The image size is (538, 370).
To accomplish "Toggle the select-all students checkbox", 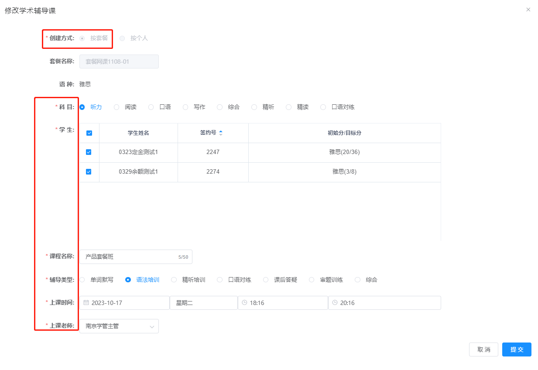I will pos(89,133).
